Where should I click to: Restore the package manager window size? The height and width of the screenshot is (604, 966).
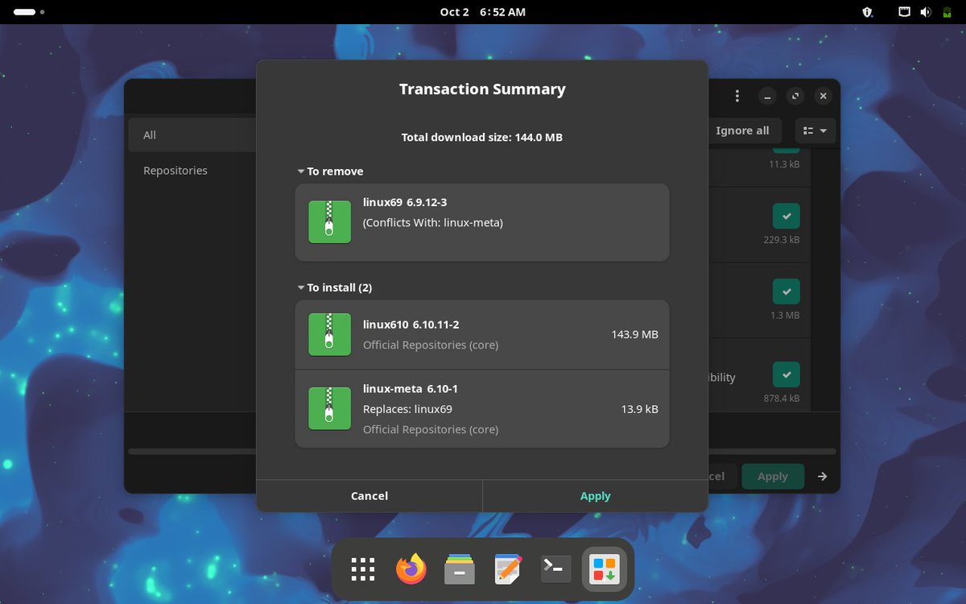[x=795, y=96]
